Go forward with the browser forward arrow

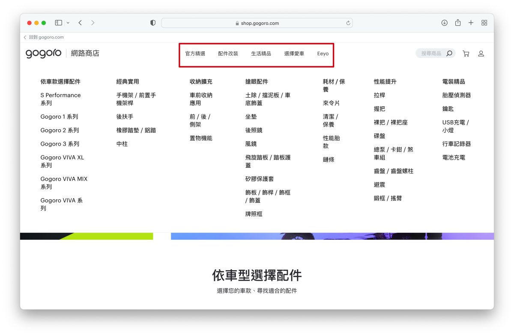(93, 23)
